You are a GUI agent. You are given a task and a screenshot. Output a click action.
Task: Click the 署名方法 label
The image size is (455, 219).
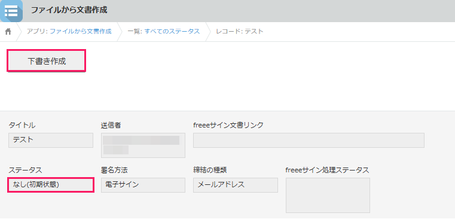point(114,170)
